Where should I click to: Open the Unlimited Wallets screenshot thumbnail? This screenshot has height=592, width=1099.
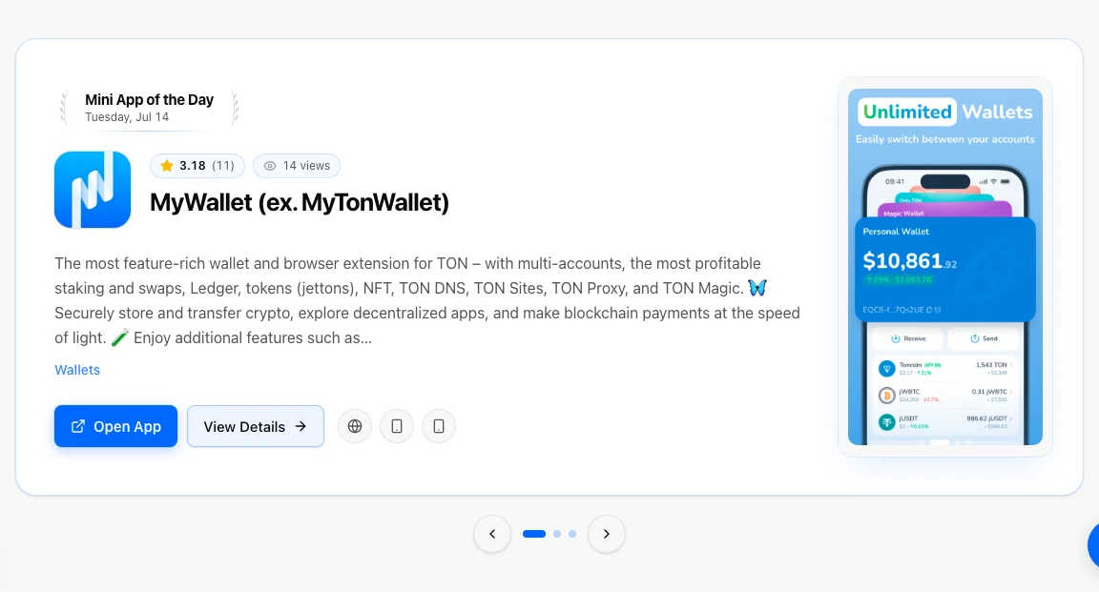(945, 267)
